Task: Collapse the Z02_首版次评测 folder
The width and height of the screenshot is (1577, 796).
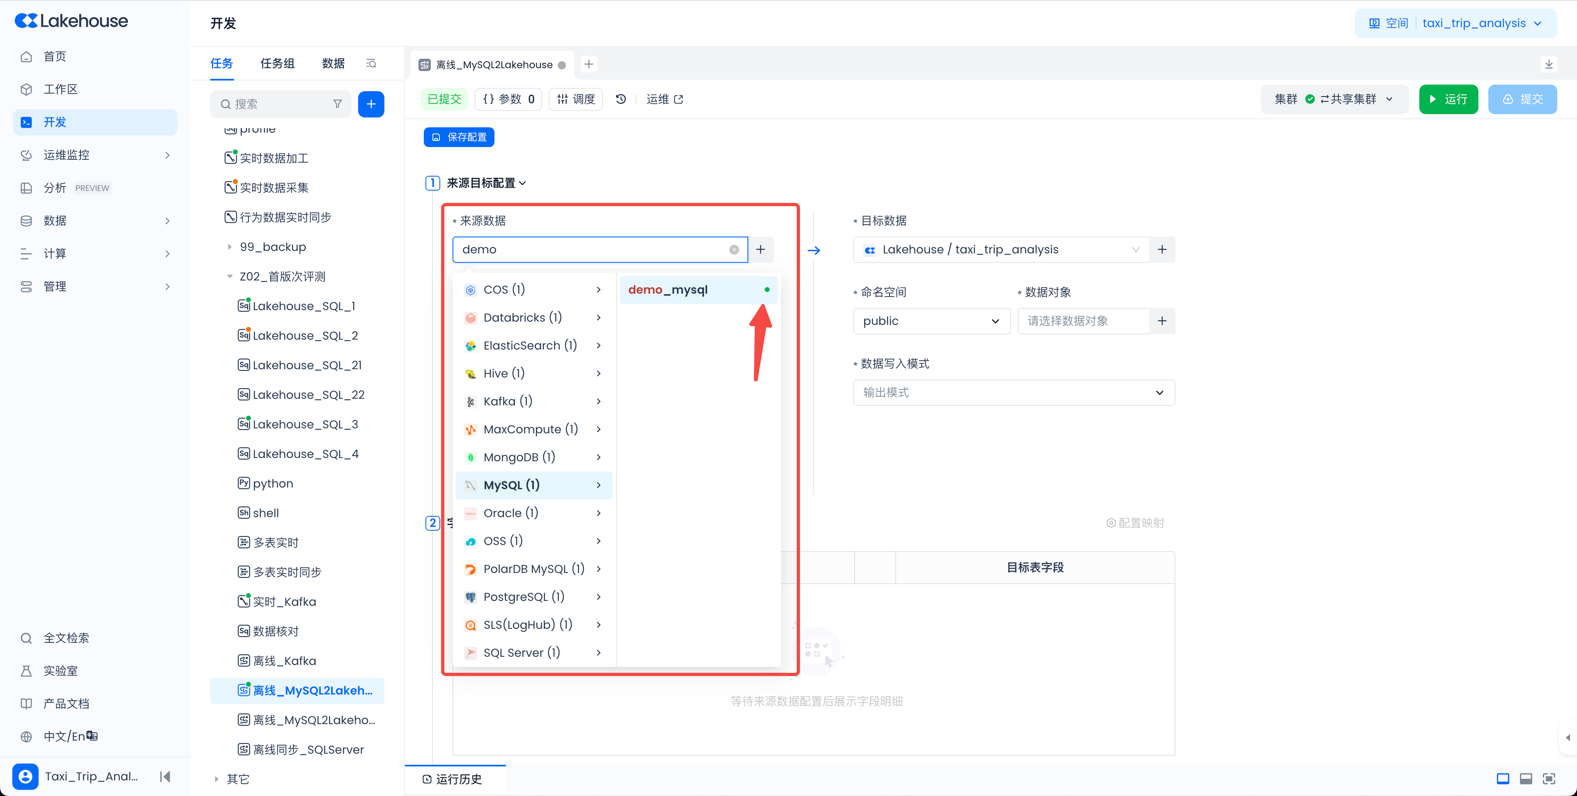Action: click(x=230, y=277)
